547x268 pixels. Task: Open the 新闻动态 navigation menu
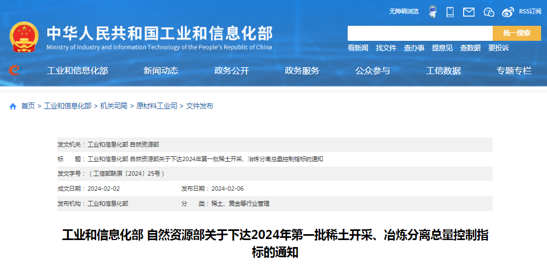pos(161,70)
